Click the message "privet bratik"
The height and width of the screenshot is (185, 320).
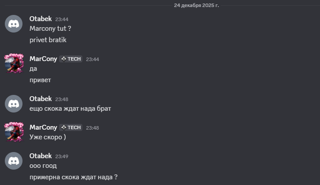48,40
